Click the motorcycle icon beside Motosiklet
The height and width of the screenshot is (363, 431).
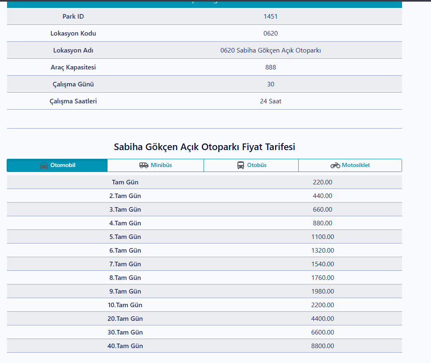pos(335,165)
